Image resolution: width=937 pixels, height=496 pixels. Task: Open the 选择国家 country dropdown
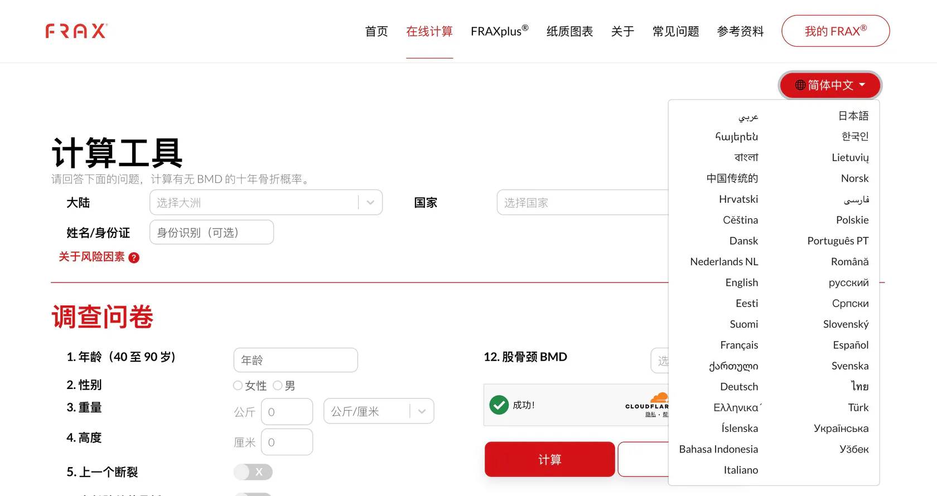583,202
